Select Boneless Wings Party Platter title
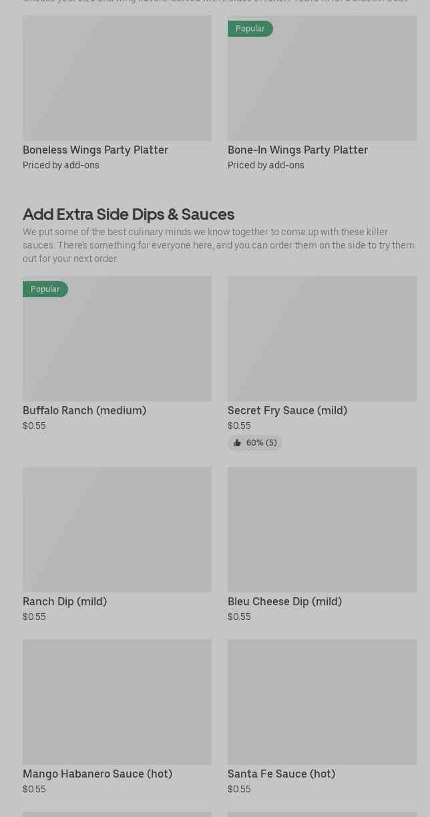 coord(95,150)
